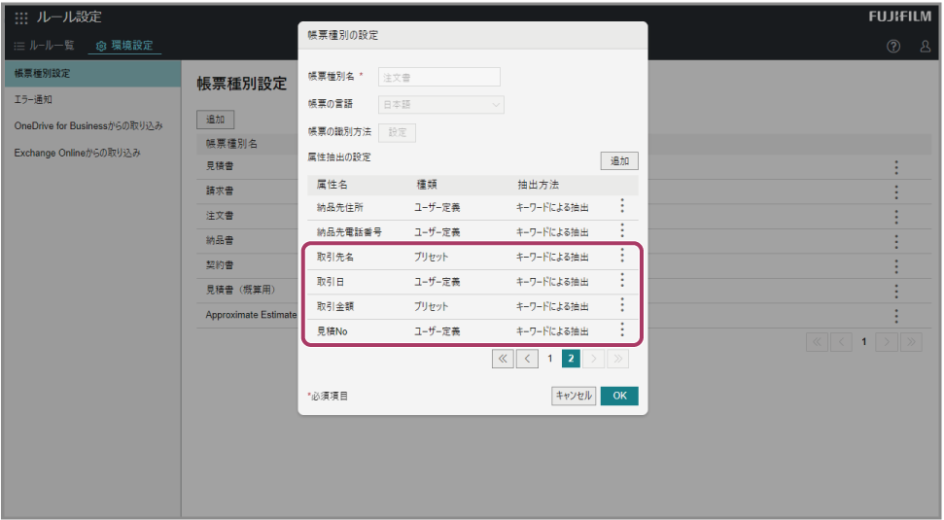Select the 納品先住所 attribute name
The width and height of the screenshot is (944, 520).
pos(340,208)
